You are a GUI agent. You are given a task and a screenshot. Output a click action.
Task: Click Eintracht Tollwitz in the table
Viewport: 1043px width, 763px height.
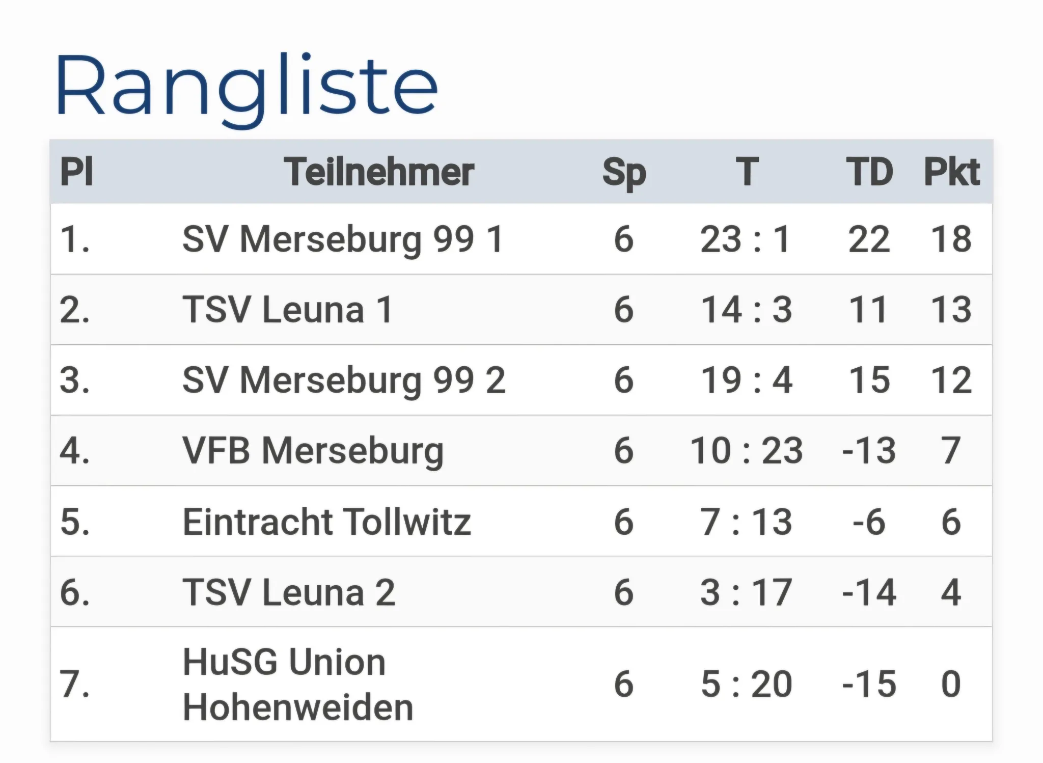coord(326,522)
